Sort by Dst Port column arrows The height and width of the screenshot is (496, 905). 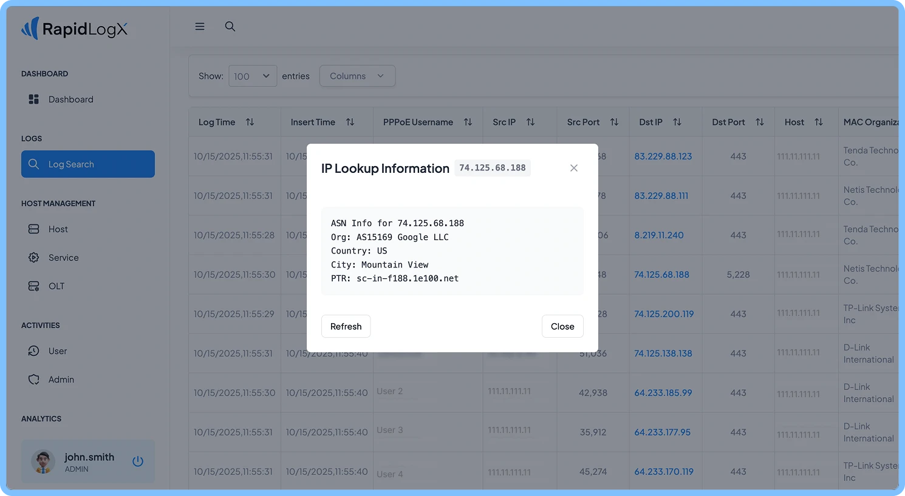pyautogui.click(x=759, y=122)
